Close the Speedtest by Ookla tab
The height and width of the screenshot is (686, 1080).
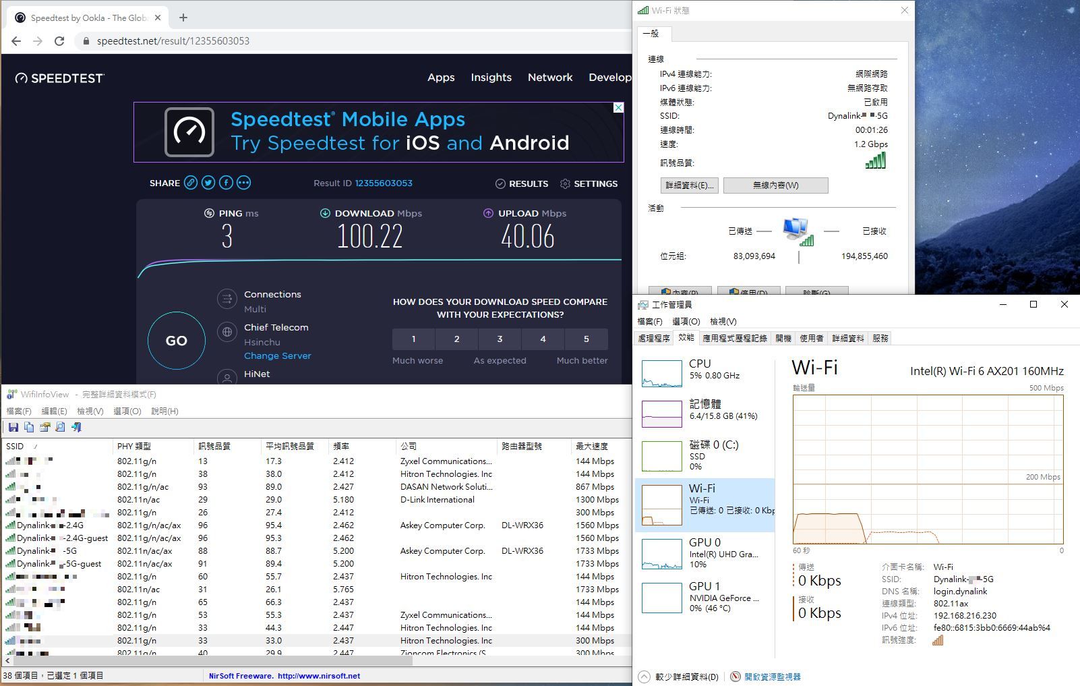pyautogui.click(x=158, y=18)
